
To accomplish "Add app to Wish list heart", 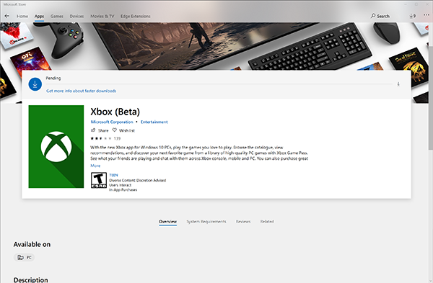I will [123, 130].
